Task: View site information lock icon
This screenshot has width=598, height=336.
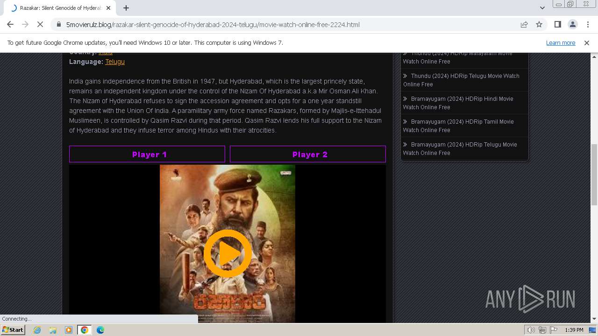Action: coord(58,25)
